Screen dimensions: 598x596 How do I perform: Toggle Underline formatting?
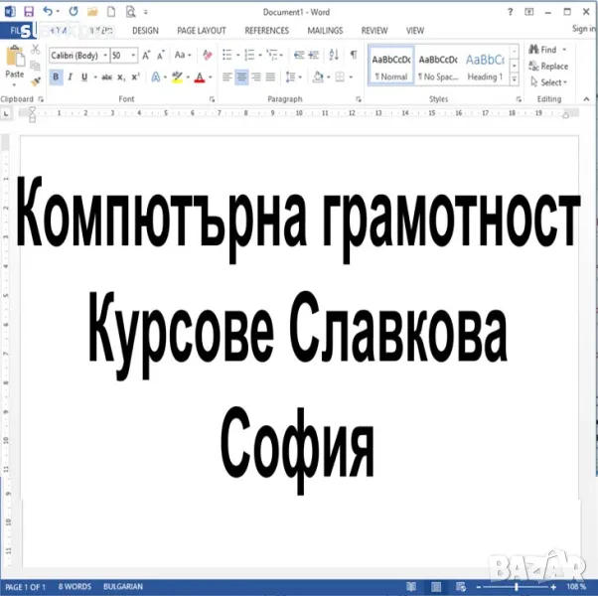coord(83,77)
